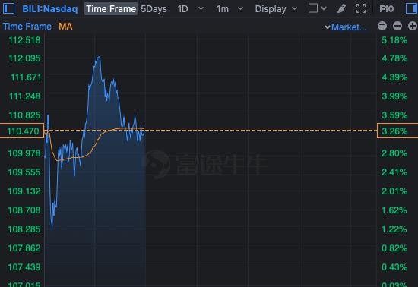Click the 4.78% percentage axis label
The image size is (418, 287).
point(394,58)
